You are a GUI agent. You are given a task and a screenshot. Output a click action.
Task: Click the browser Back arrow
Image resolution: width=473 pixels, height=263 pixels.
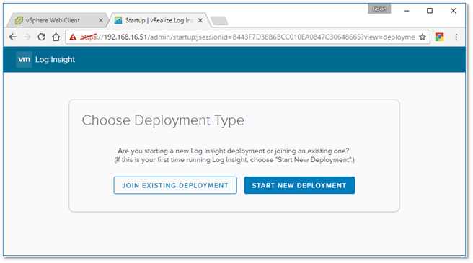tap(13, 37)
